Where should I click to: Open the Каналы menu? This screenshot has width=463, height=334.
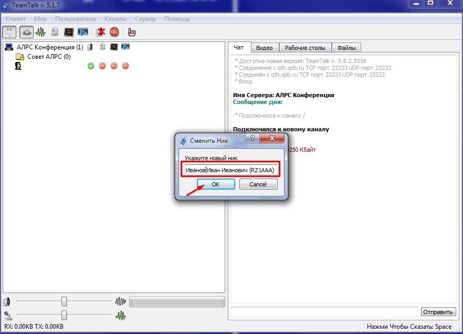tap(115, 19)
